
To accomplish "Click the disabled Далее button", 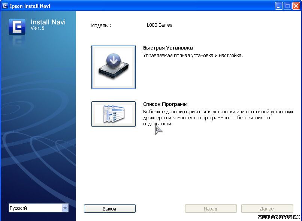I will coord(267,209).
